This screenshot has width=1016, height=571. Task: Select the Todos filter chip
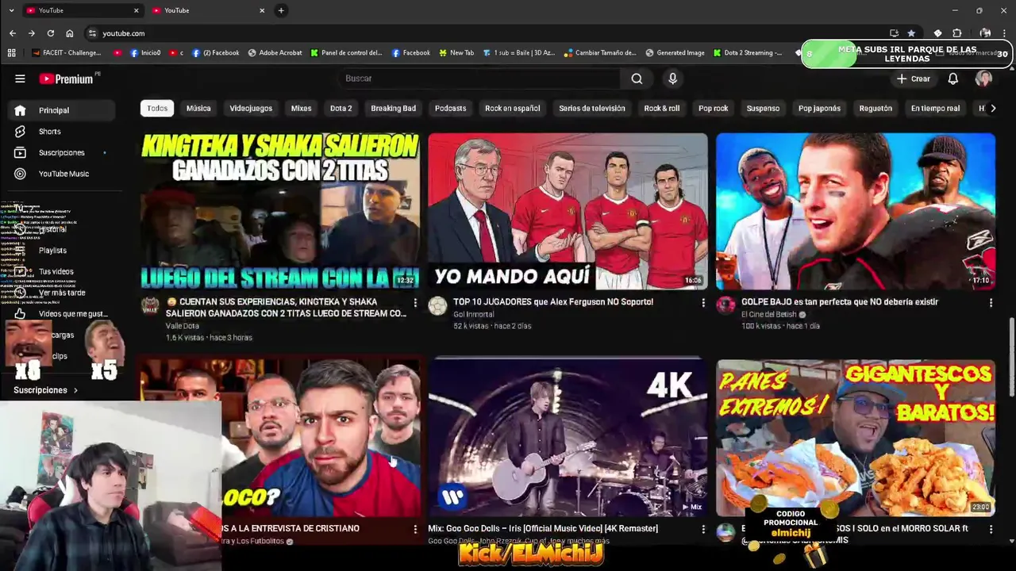coord(157,109)
